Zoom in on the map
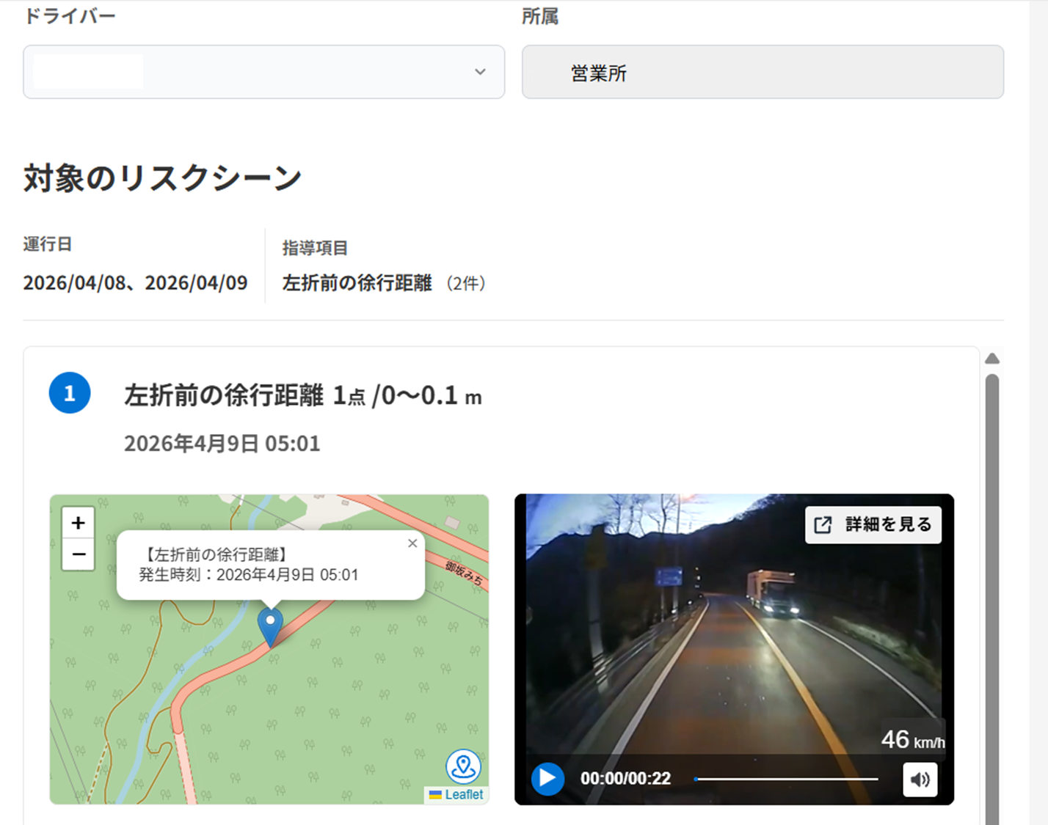Viewport: 1048px width, 825px height. [x=78, y=523]
